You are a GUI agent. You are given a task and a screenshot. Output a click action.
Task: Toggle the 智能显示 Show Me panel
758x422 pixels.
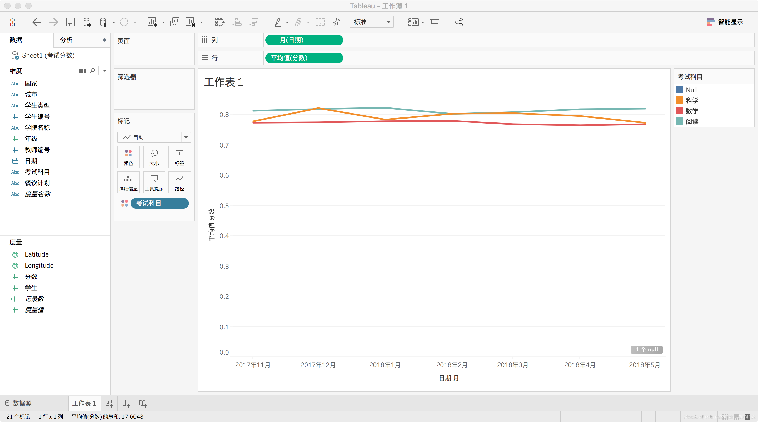725,22
